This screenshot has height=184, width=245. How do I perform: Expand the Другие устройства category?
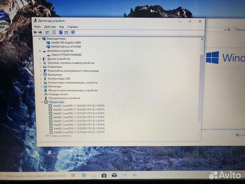[40, 59]
